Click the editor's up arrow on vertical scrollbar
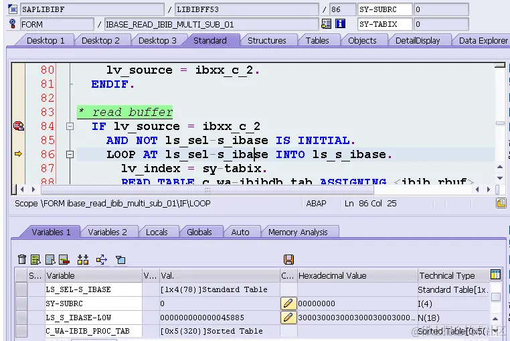 pos(500,167)
